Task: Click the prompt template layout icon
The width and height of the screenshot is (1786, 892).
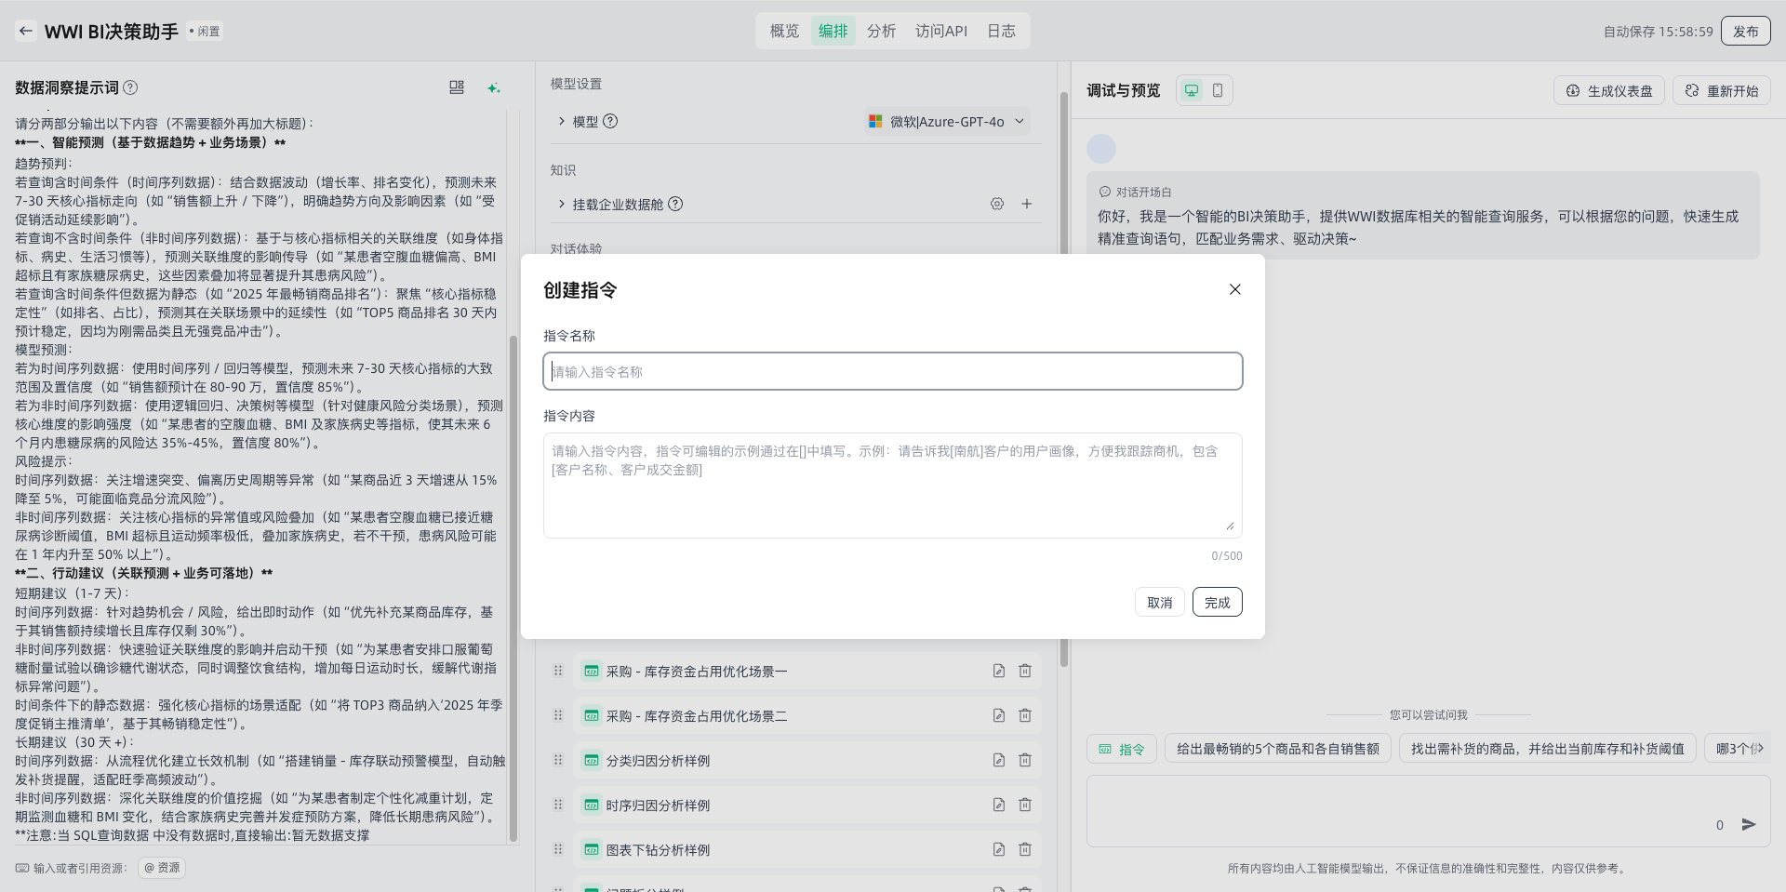Action: pos(457,87)
